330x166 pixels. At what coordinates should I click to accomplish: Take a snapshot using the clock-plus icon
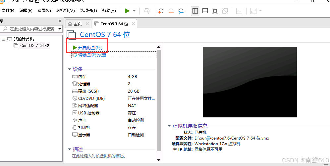coord(161,11)
